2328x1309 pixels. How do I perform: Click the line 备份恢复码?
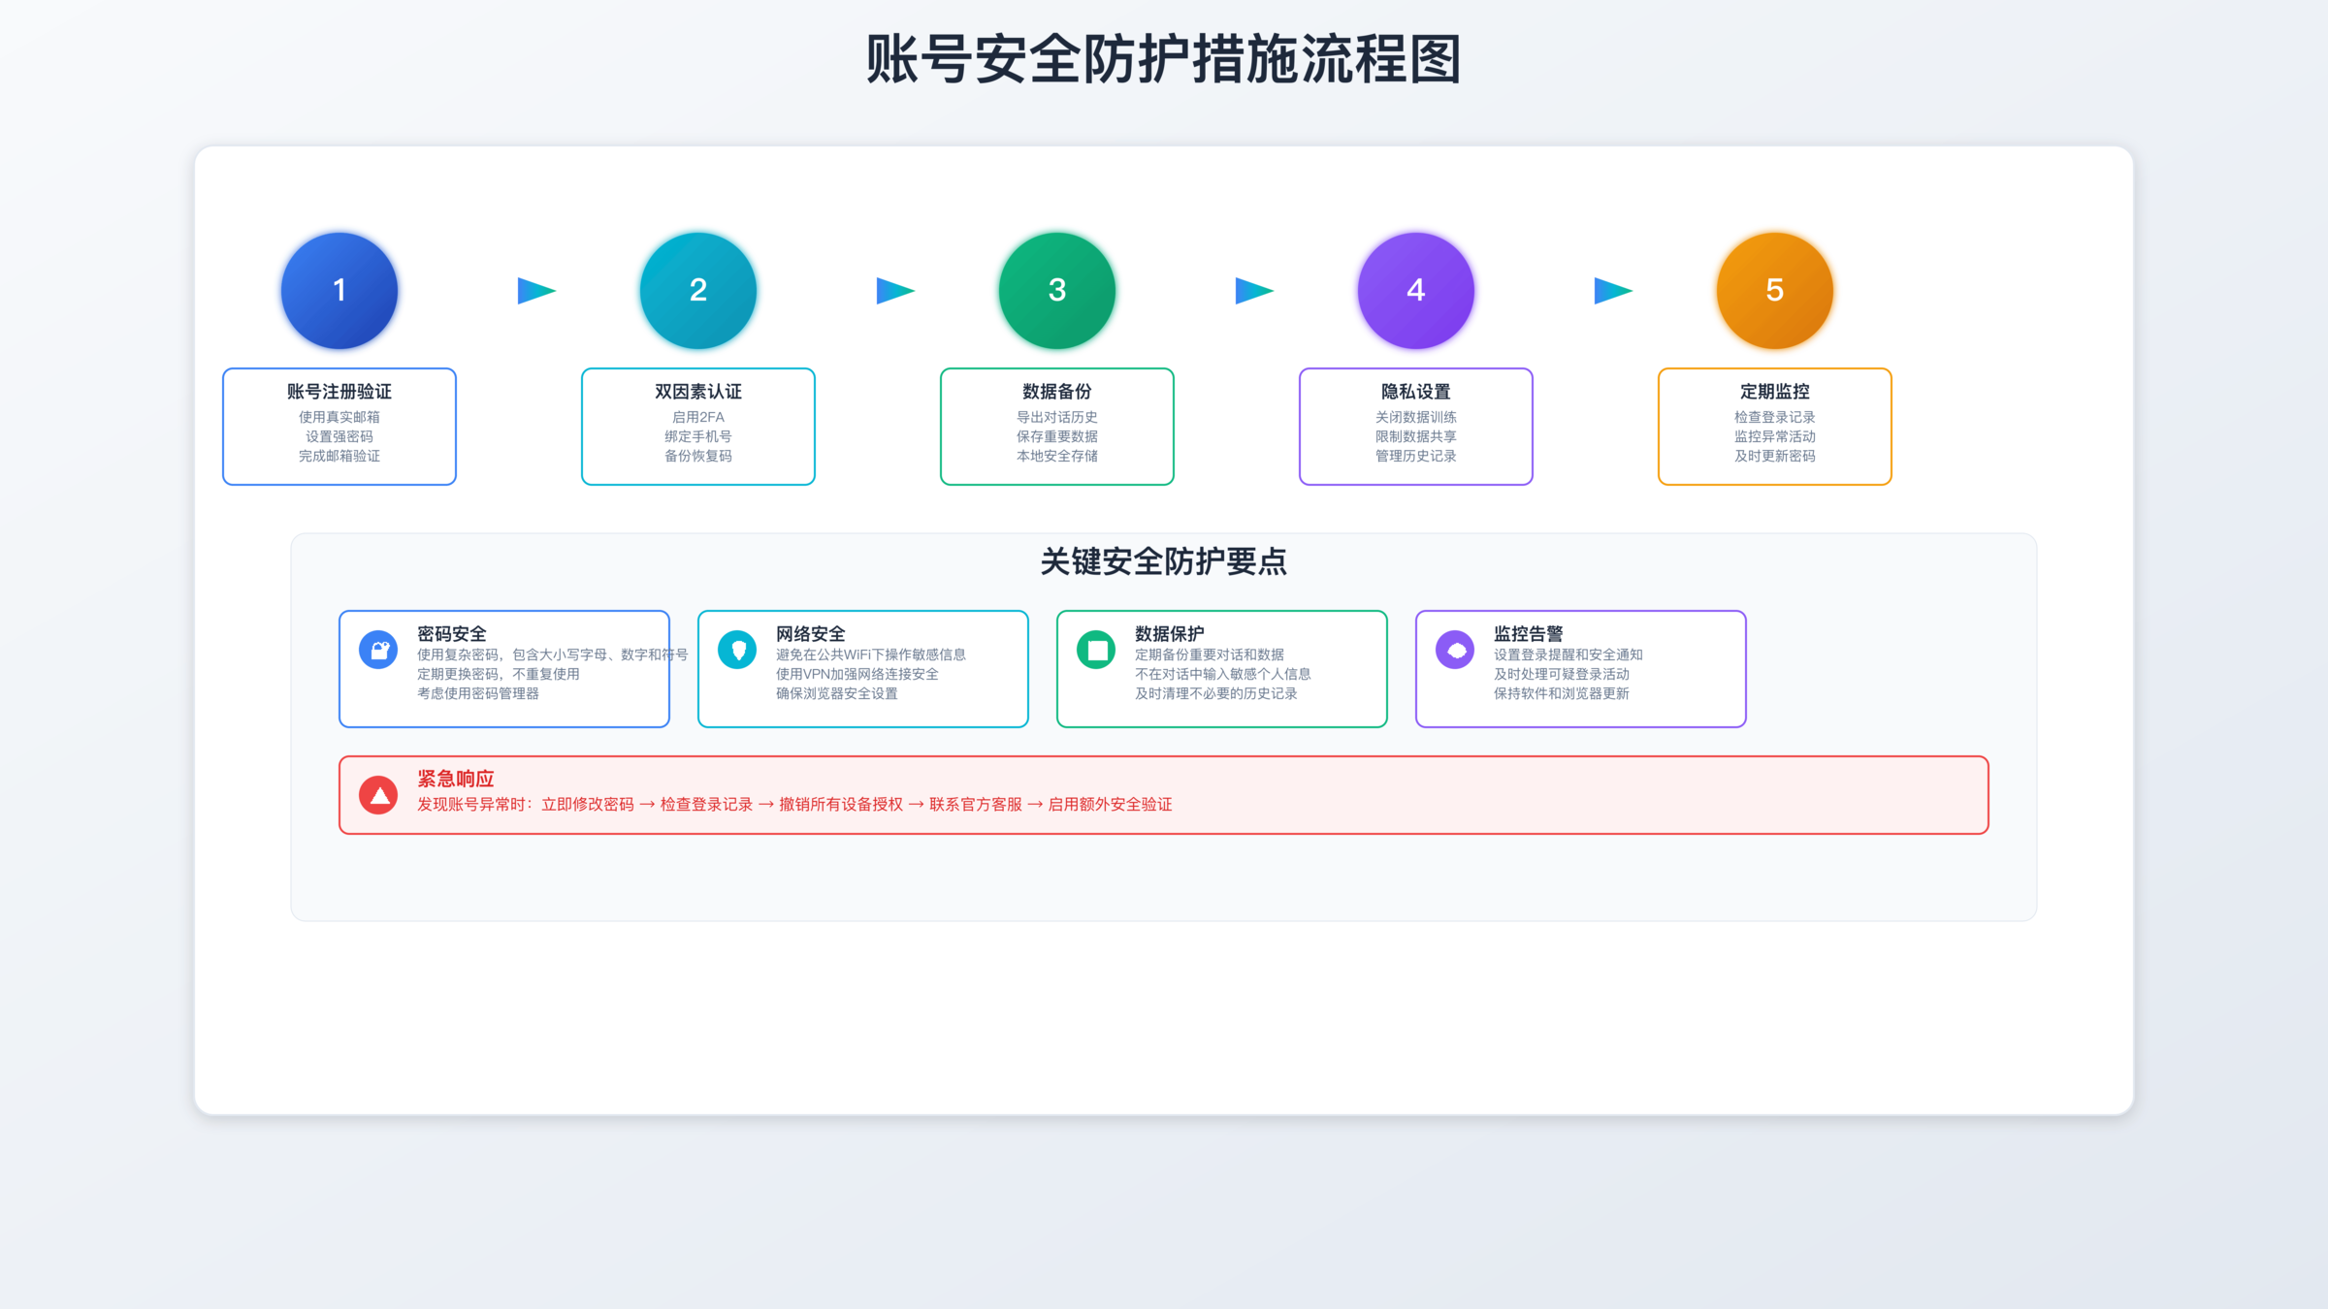coord(698,456)
